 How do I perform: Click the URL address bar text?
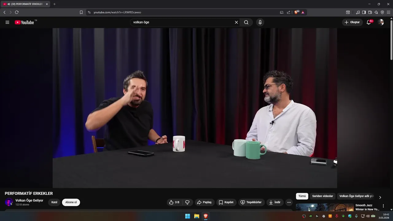tap(117, 12)
